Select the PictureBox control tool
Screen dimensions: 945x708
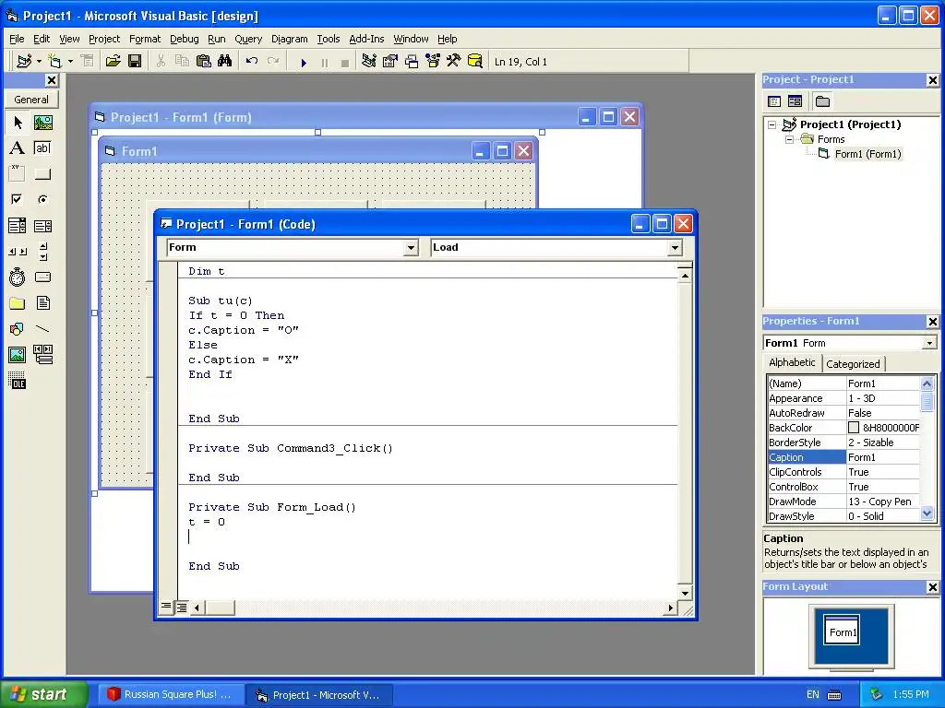pos(42,123)
